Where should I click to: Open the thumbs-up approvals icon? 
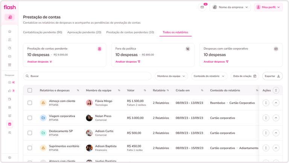pos(9,91)
